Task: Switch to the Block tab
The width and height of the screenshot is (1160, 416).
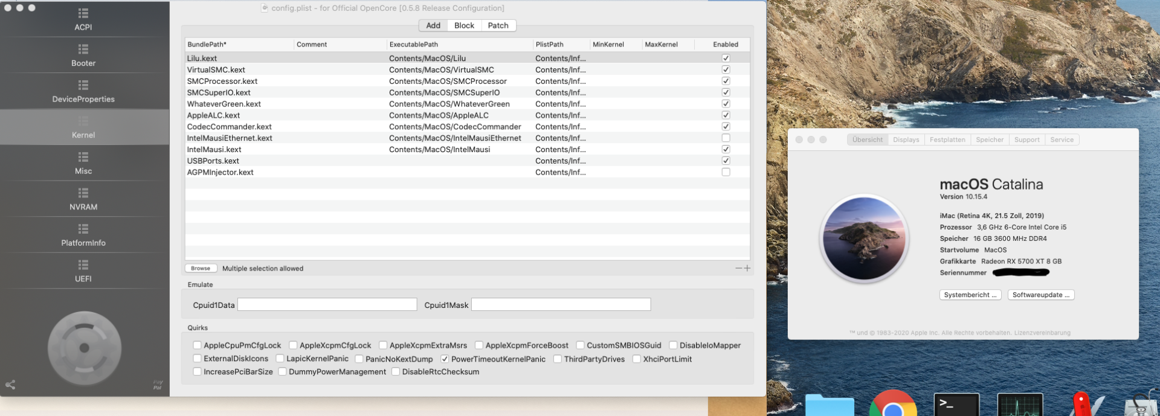Action: click(x=464, y=25)
